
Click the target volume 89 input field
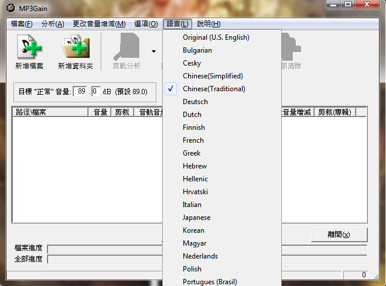tap(80, 91)
